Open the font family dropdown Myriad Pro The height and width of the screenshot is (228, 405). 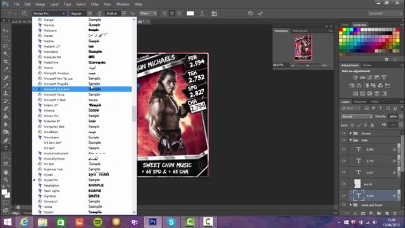[x=49, y=13]
